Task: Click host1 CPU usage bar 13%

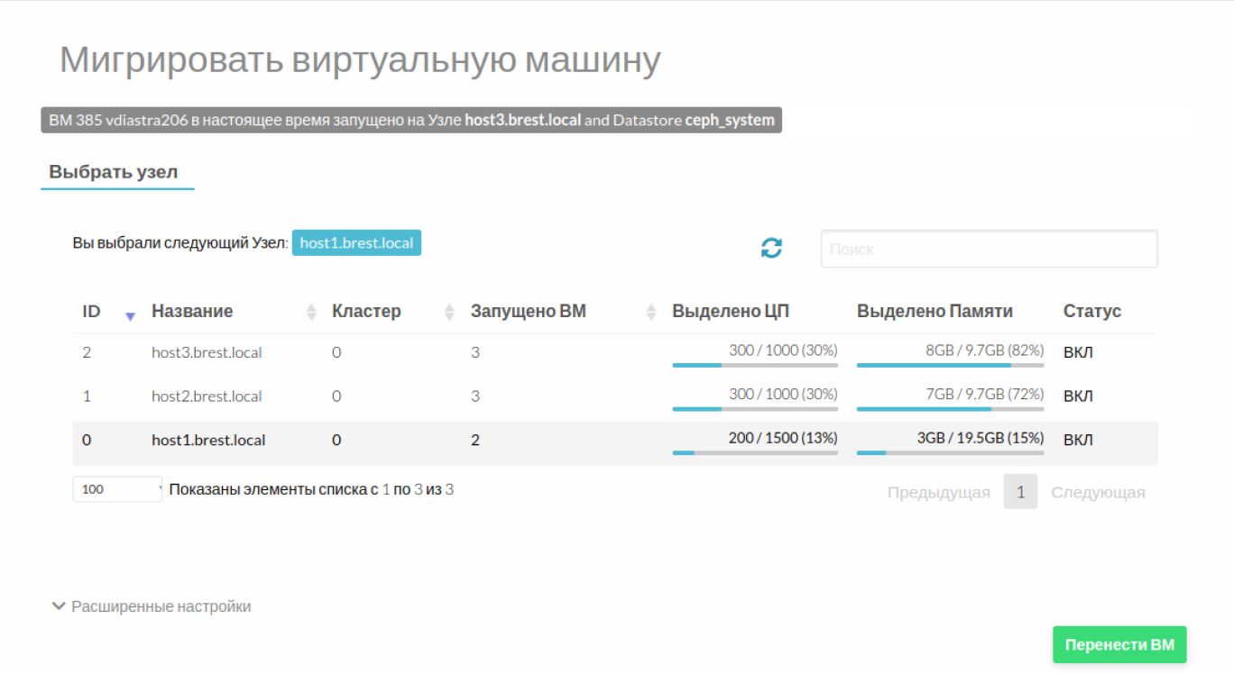Action: 754,452
